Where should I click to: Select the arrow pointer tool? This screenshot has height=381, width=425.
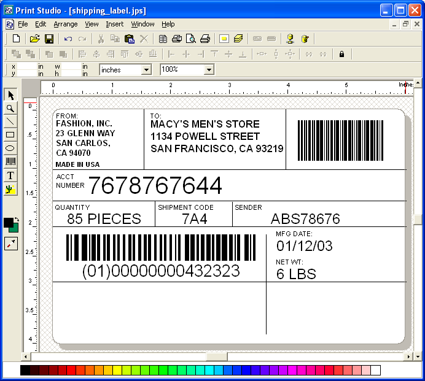[x=10, y=95]
